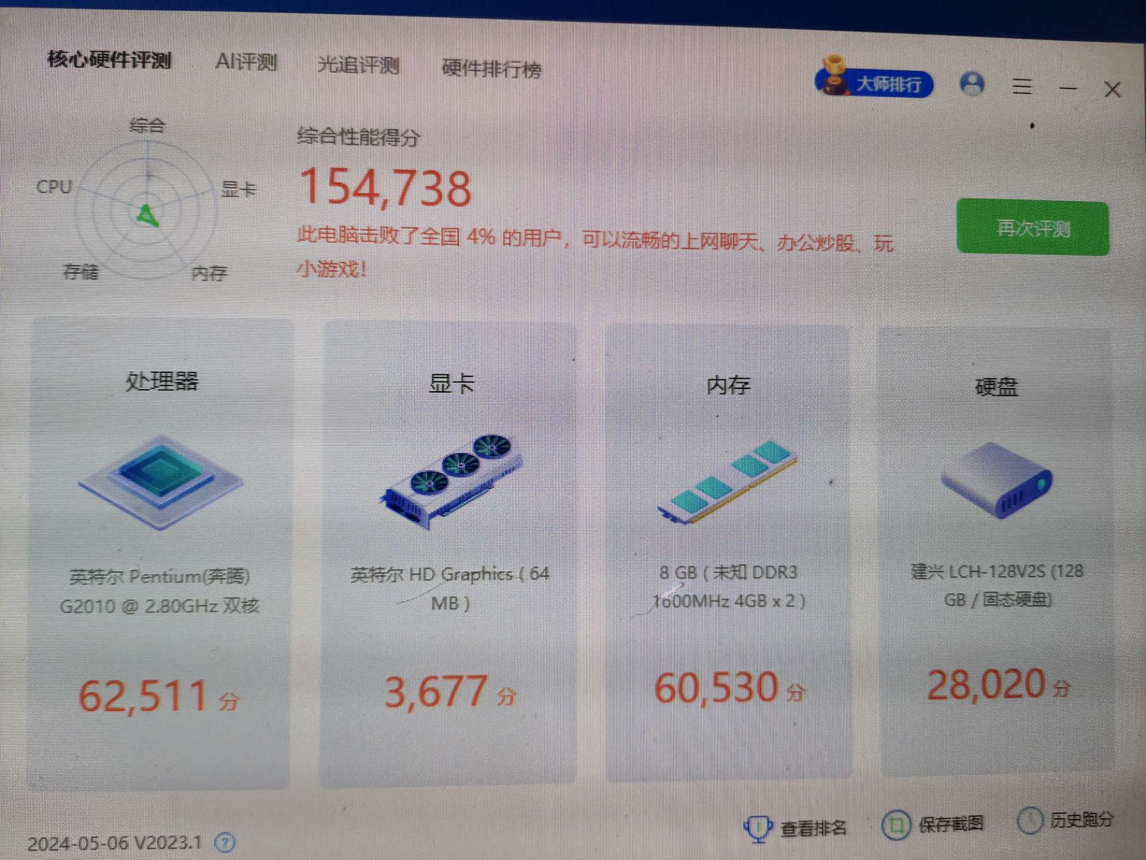The image size is (1146, 860).
Task: Click the graphics score 3,677 分
Action: pyautogui.click(x=450, y=692)
